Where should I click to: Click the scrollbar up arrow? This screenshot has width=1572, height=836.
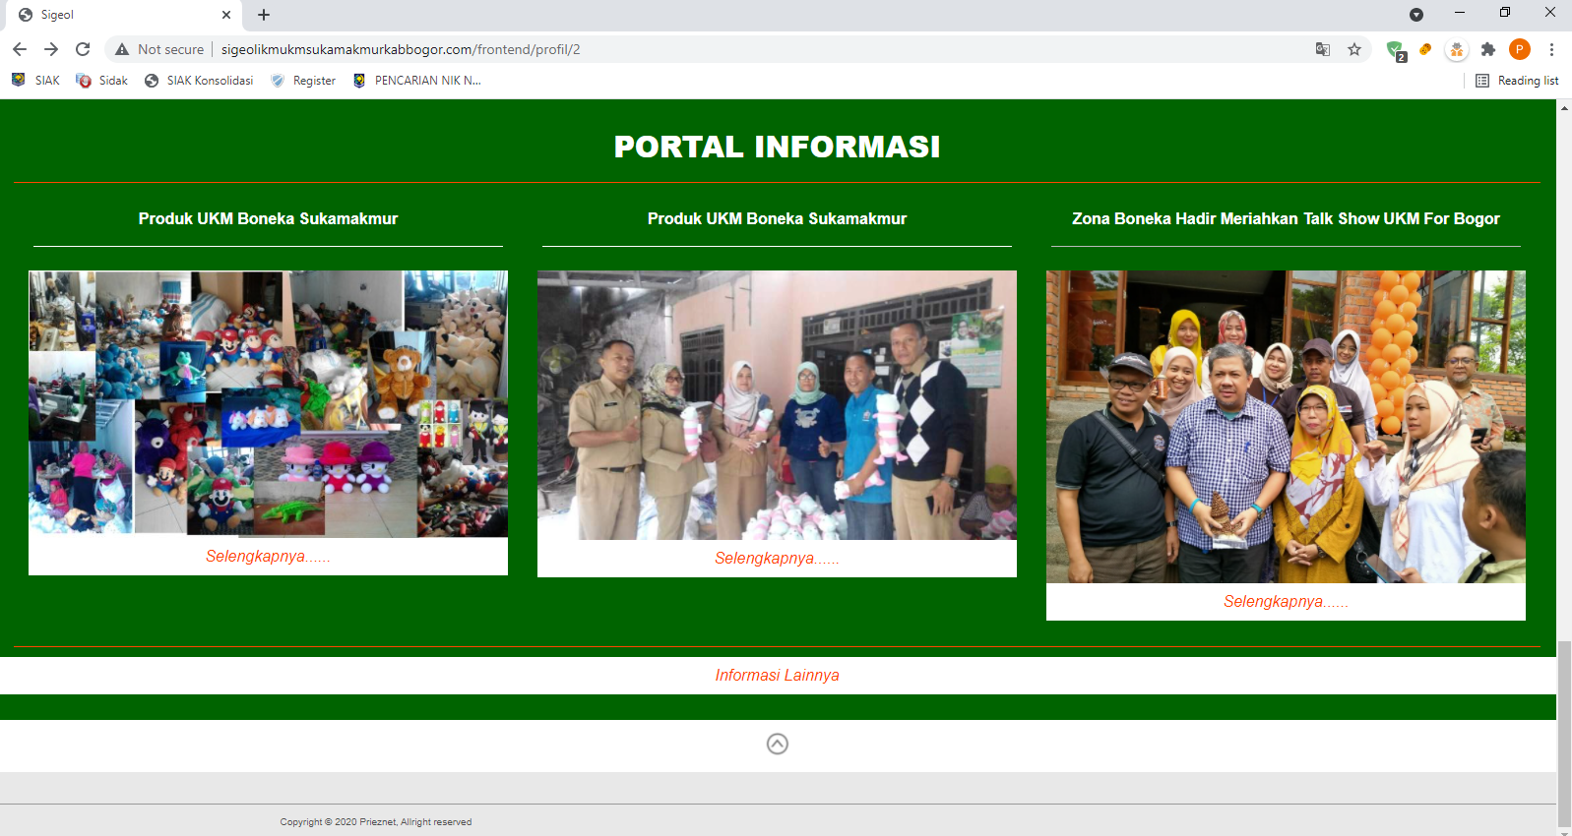point(1564,107)
